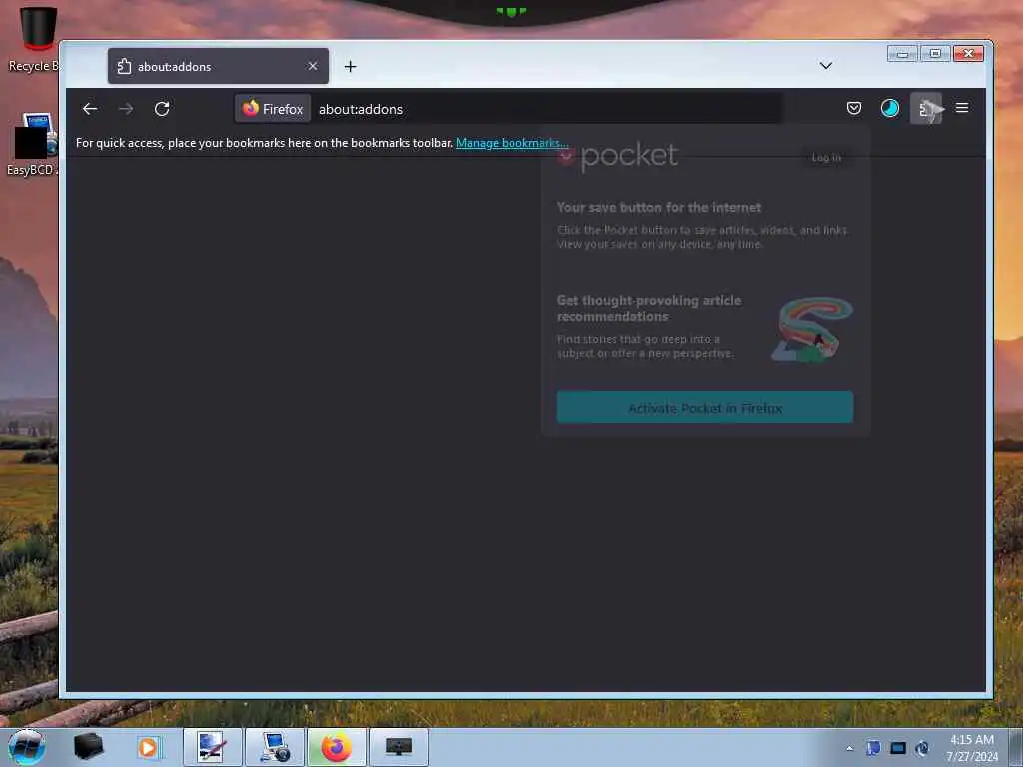This screenshot has height=767, width=1023.
Task: Select the EasyBCD desktop shortcut
Action: pyautogui.click(x=33, y=145)
